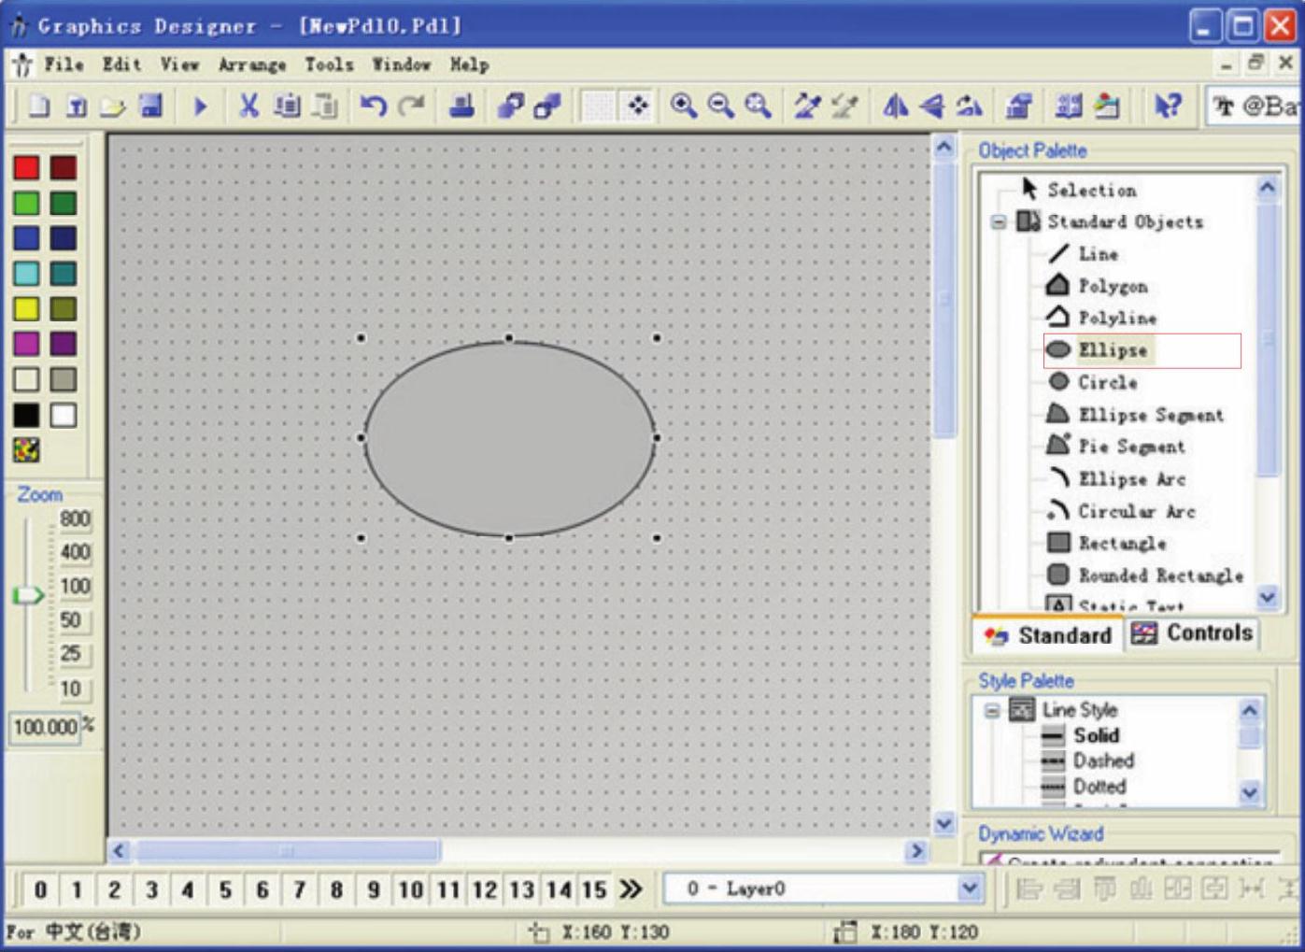Collapse the Line Style tree node
Screen dimensions: 1305x952
(x=992, y=711)
